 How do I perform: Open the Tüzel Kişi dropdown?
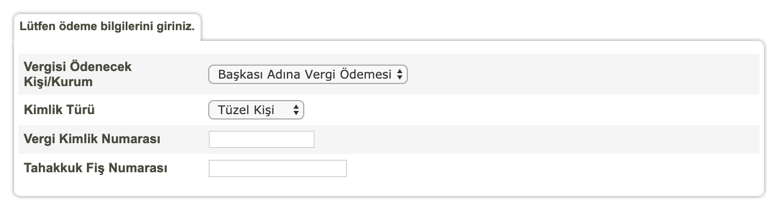tap(256, 110)
